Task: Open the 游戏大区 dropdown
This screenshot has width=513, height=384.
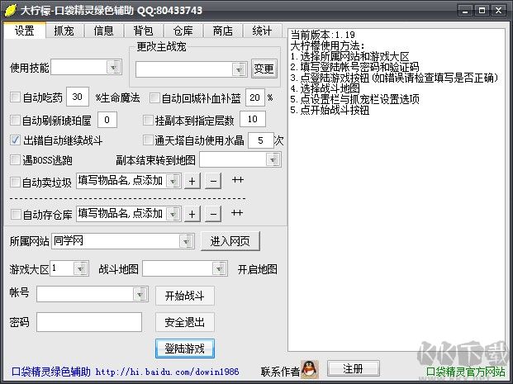Action: pos(80,268)
